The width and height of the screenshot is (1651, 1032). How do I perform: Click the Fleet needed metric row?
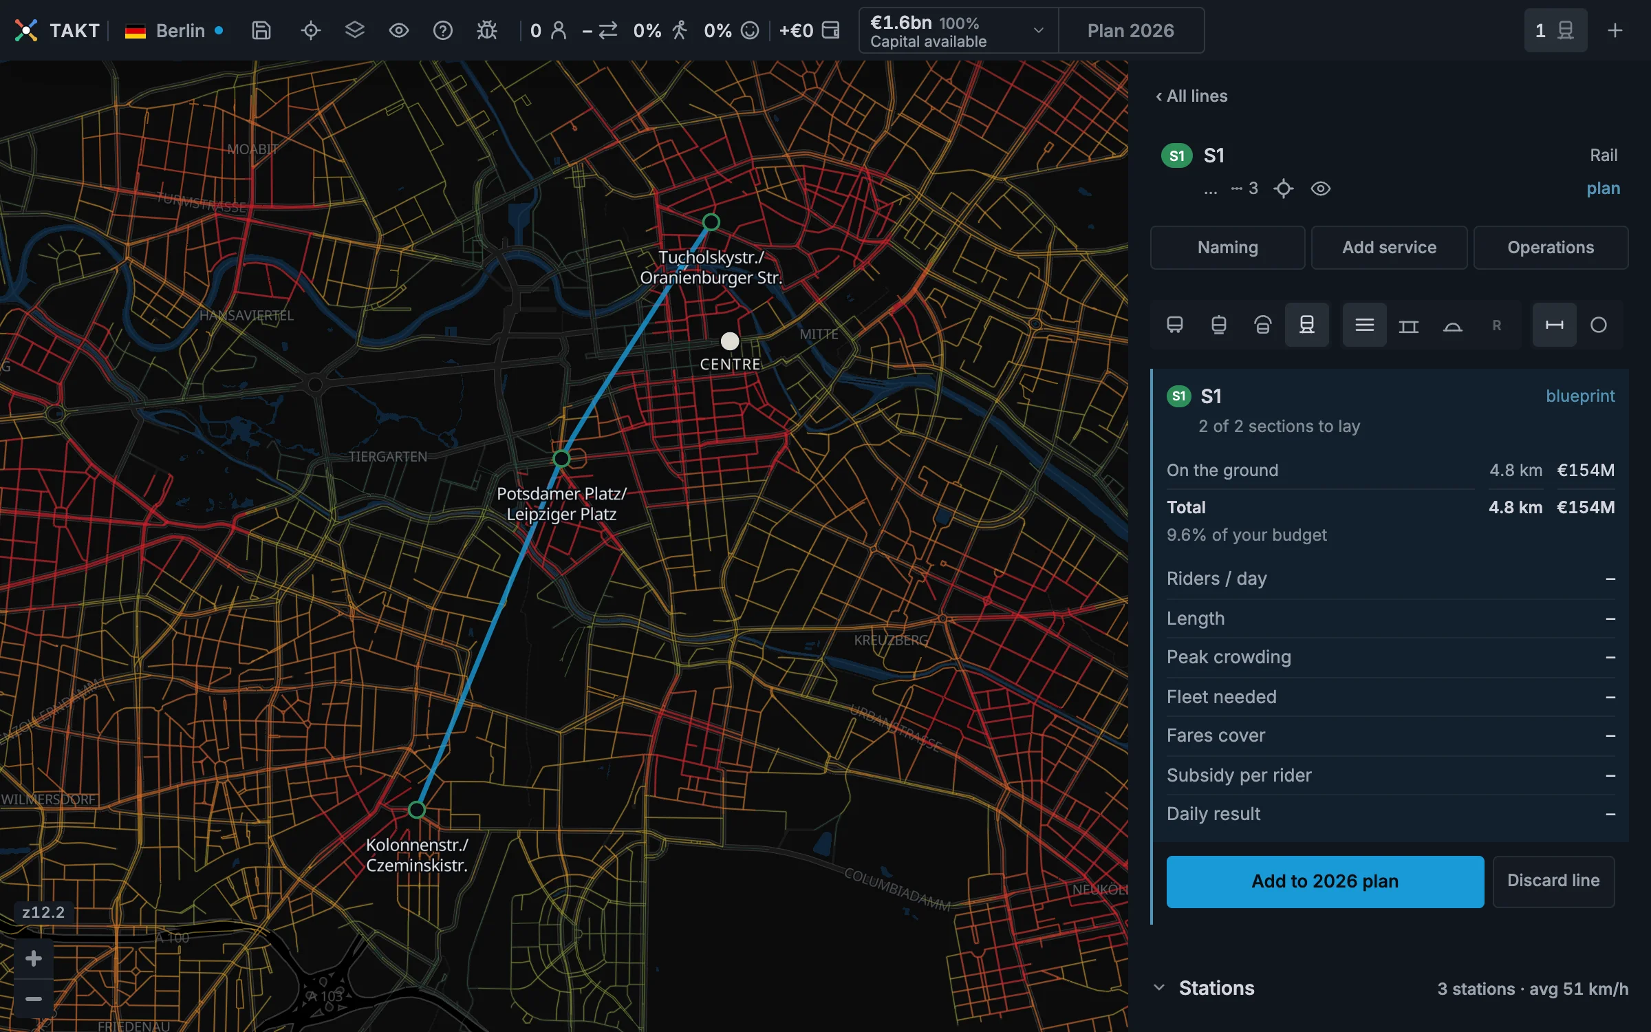(1390, 697)
